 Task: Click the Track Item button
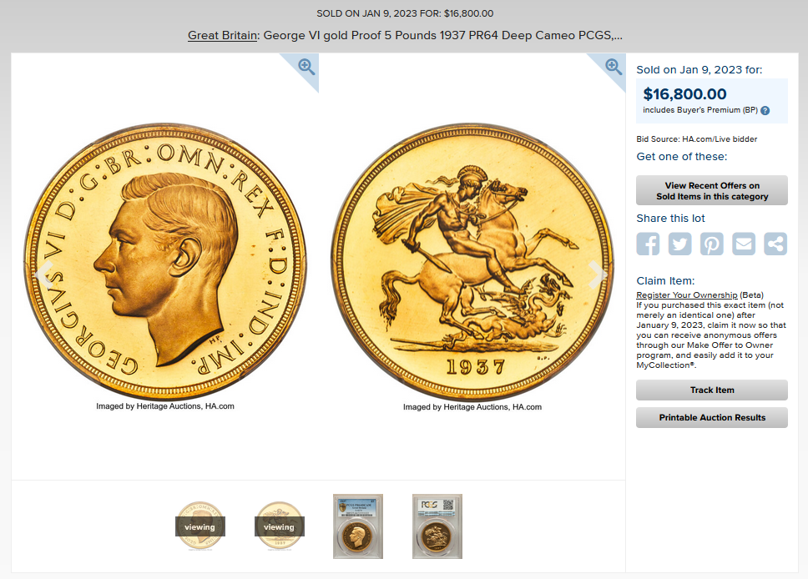point(712,390)
